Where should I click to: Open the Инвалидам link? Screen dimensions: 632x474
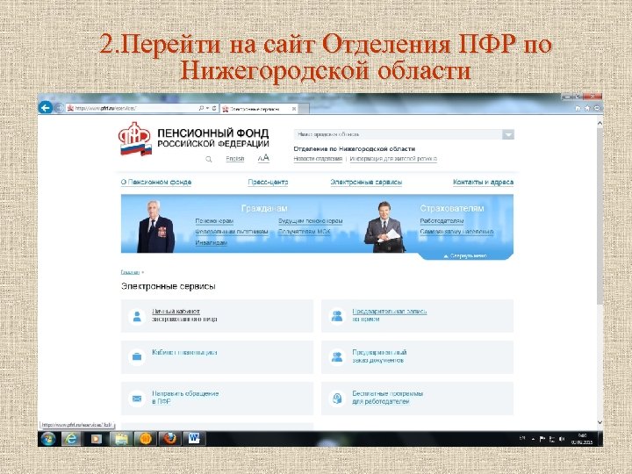[212, 242]
